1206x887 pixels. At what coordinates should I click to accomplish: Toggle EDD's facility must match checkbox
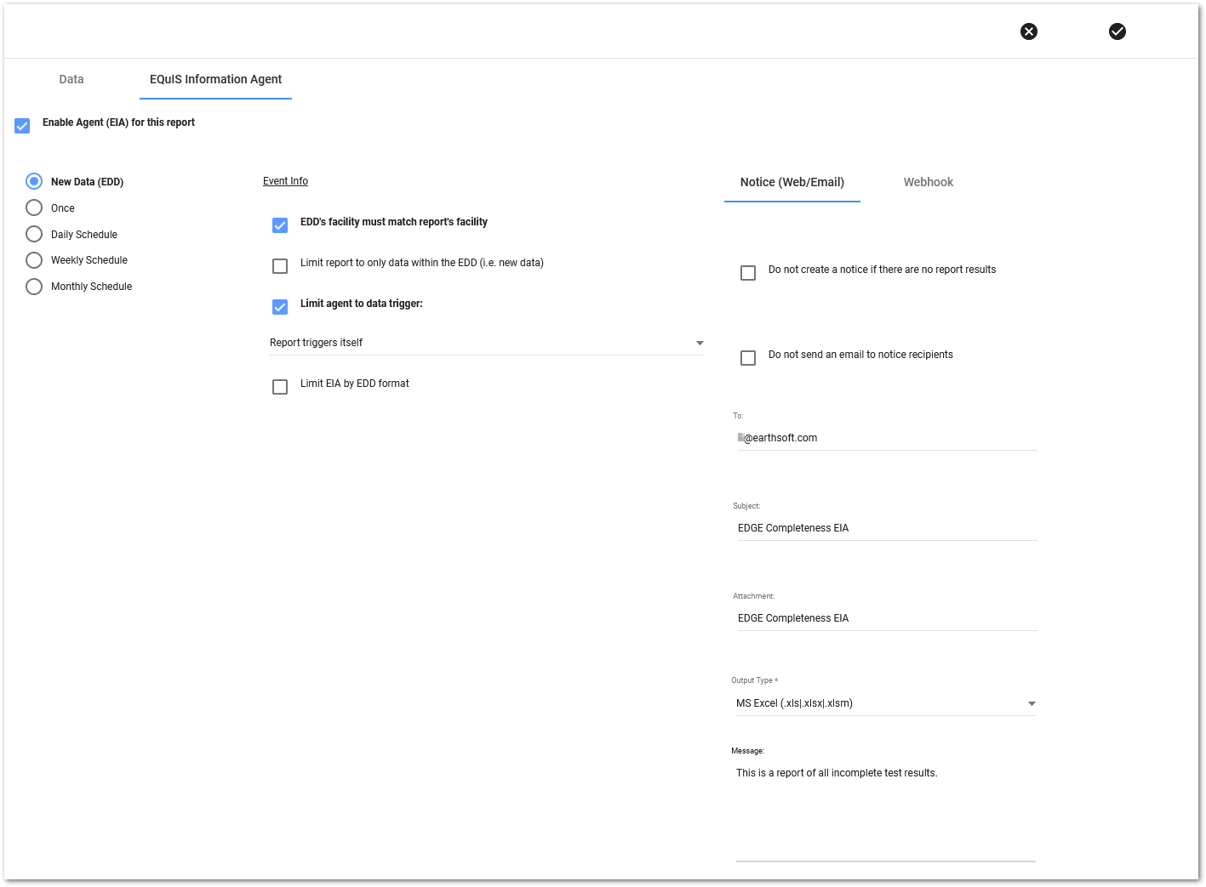[x=280, y=225]
